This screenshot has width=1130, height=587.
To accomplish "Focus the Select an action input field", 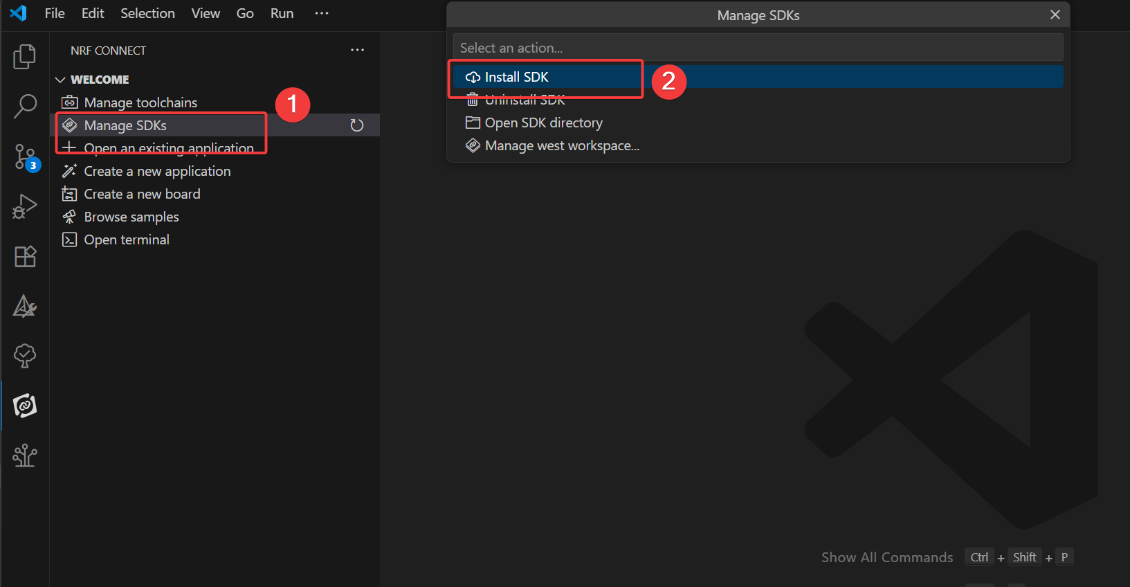I will (x=758, y=48).
